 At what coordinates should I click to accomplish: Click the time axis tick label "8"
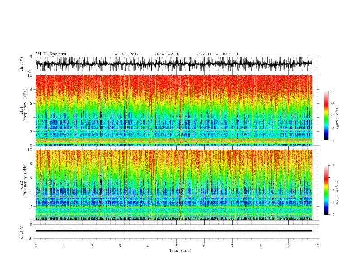coord(261,246)
